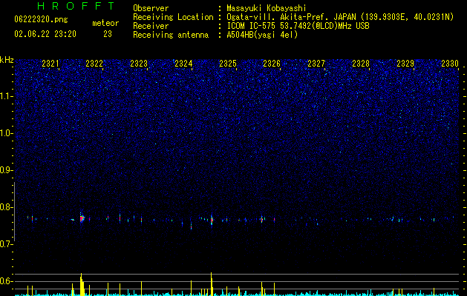This screenshot has height=296, width=467.
Task: Click the tallest yellow intensity bar near 2322
Action: [x=82, y=284]
